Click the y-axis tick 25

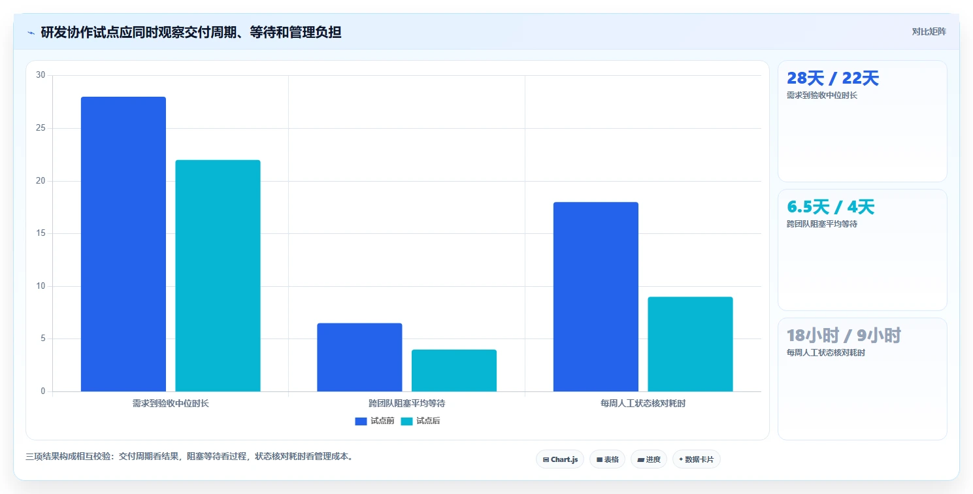pyautogui.click(x=41, y=128)
